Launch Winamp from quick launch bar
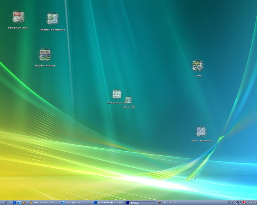This screenshot has height=205, width=257. click(24, 203)
